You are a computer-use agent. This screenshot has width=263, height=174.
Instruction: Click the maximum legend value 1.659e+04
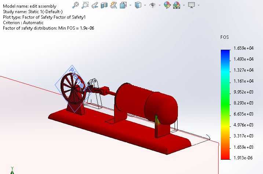244,48
